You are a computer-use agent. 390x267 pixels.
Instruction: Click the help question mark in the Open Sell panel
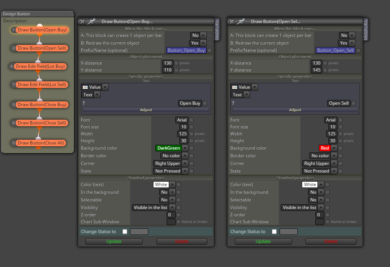233,103
